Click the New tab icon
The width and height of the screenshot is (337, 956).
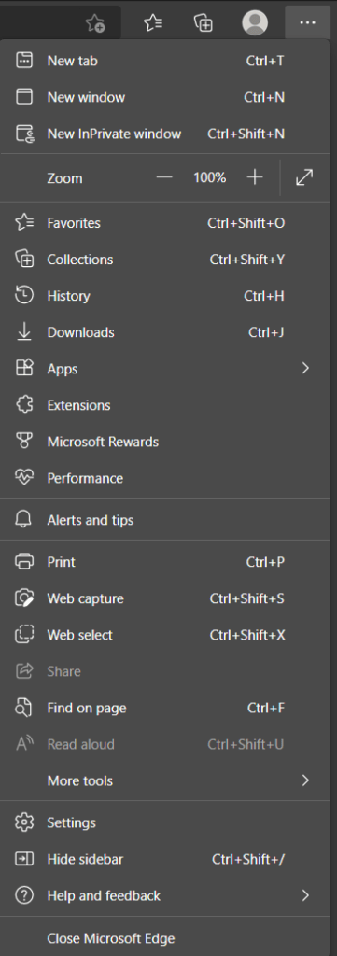pyautogui.click(x=23, y=61)
